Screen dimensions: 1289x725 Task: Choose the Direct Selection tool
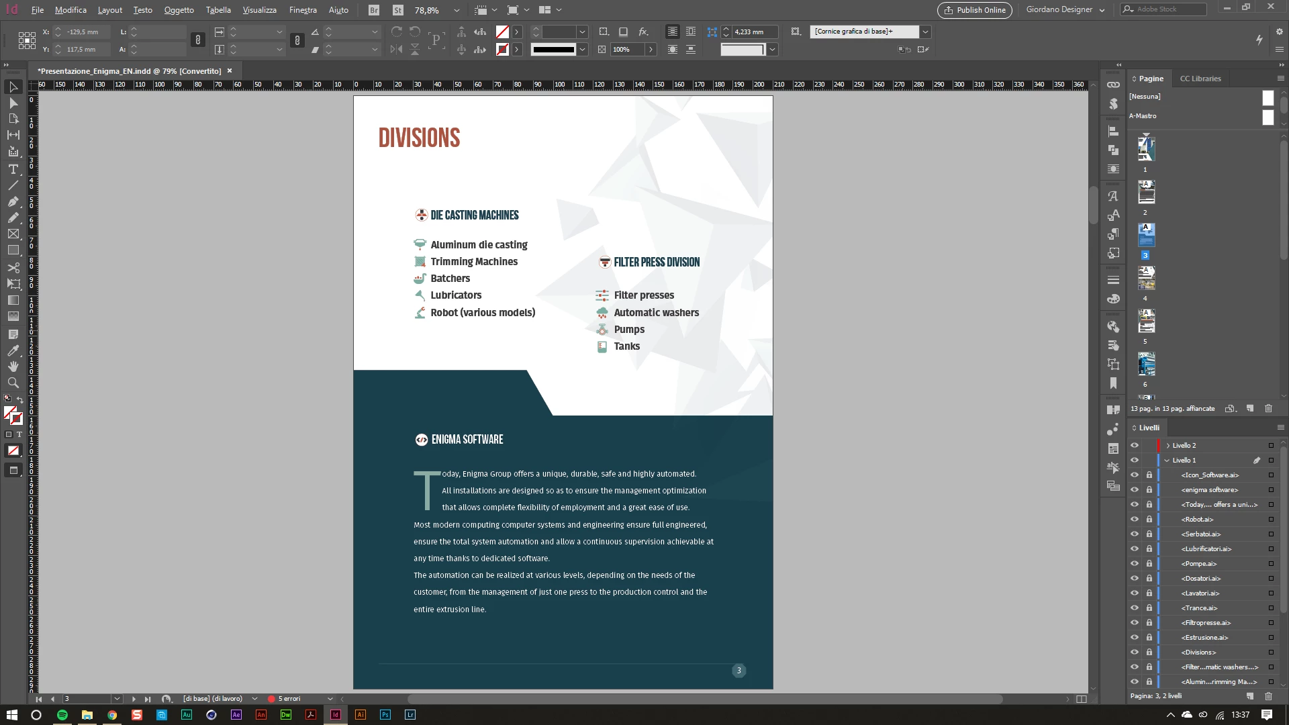click(x=13, y=103)
